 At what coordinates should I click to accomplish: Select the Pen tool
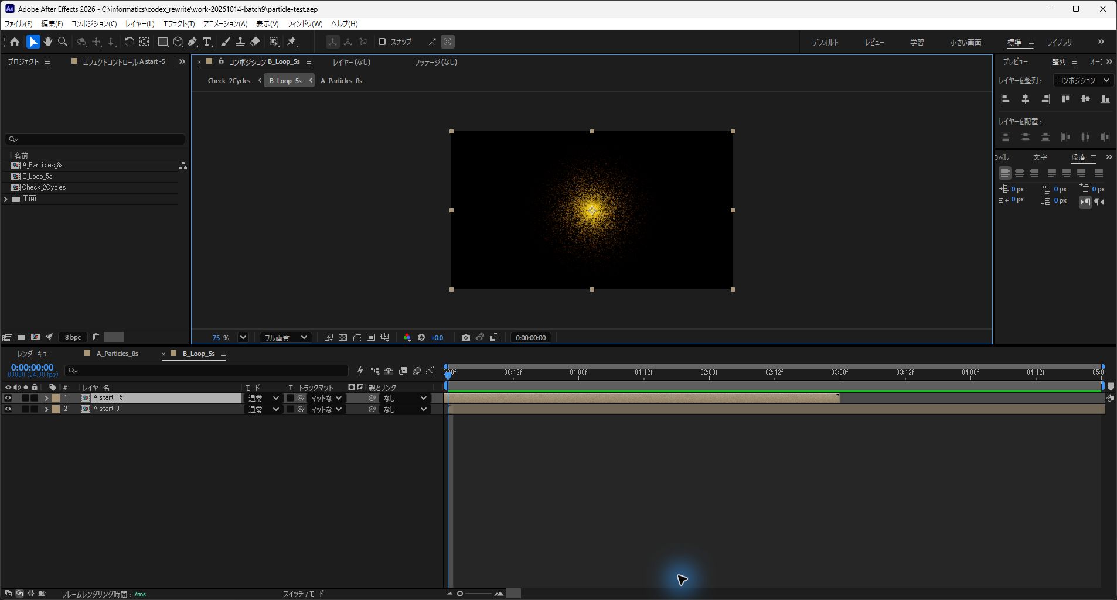click(x=192, y=42)
